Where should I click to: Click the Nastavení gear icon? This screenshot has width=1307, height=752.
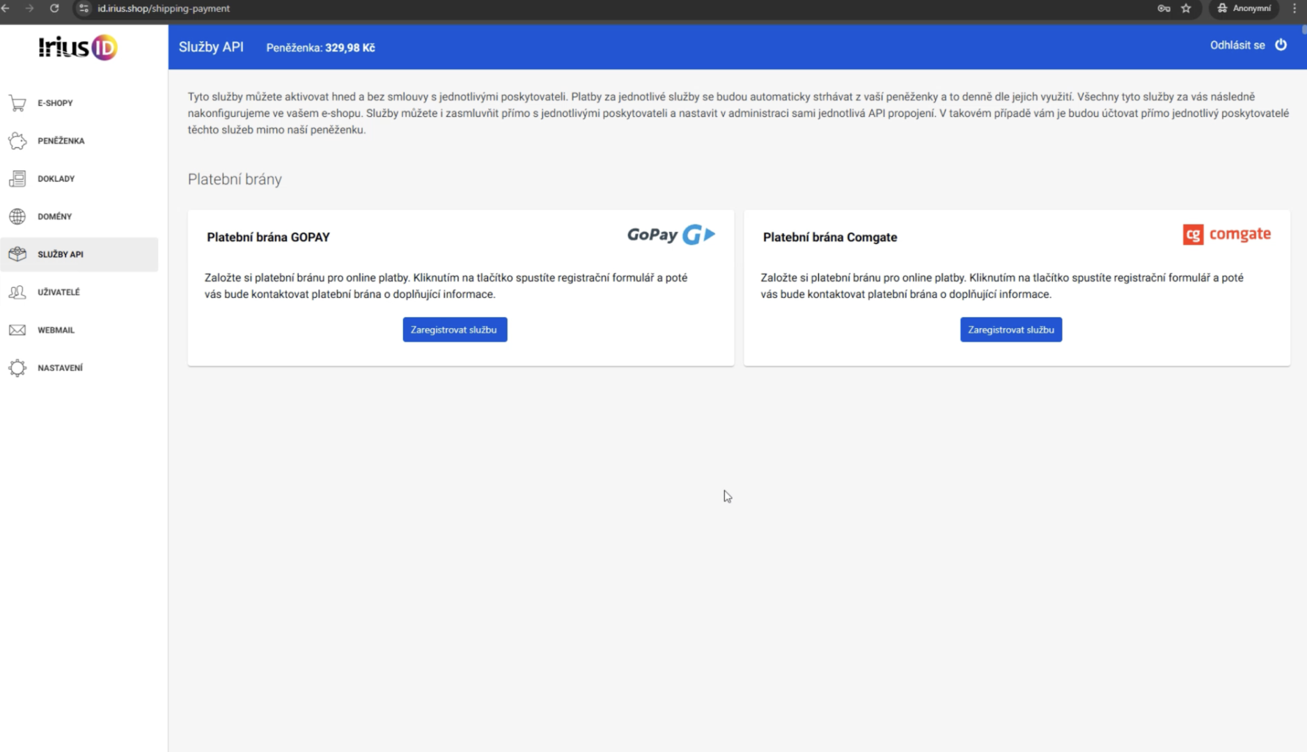coord(17,368)
